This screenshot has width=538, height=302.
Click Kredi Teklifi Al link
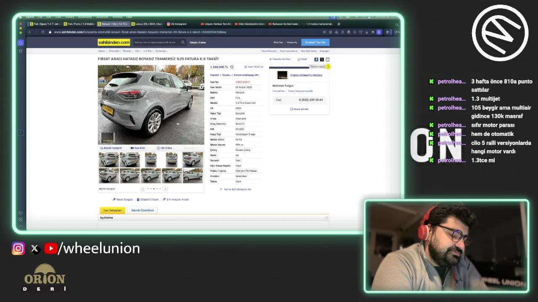click(x=254, y=67)
